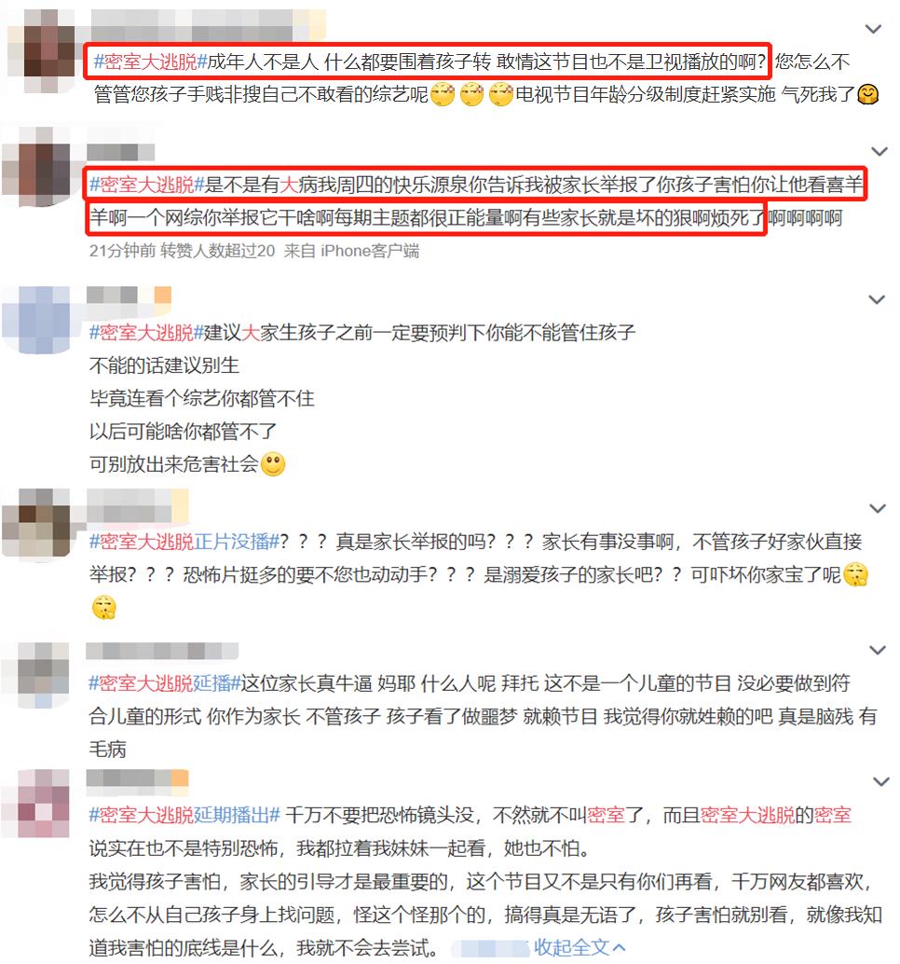Open chevron menu on last post
The height and width of the screenshot is (964, 900).
881,782
